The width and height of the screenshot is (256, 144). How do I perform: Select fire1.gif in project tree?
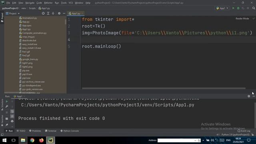tap(24, 52)
